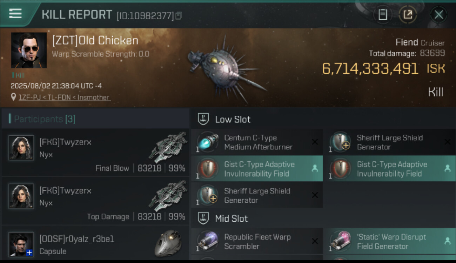Select right Gist C-Type Adaptive Invulnerability Field
The image size is (456, 263).
click(x=389, y=169)
